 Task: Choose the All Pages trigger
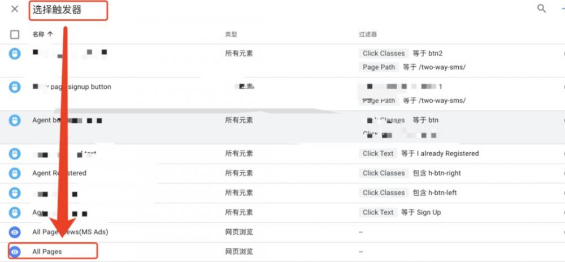point(47,252)
